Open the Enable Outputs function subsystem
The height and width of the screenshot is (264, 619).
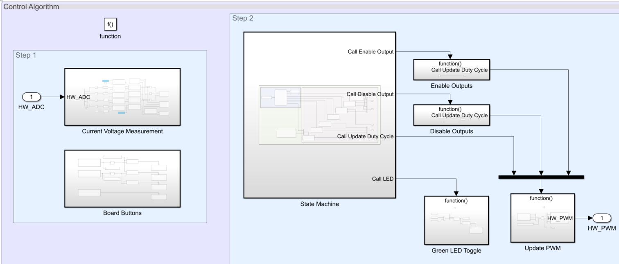point(451,69)
